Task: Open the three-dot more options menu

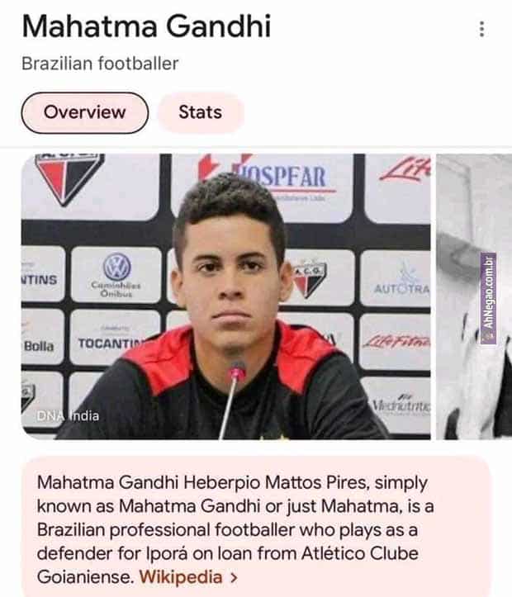Action: pyautogui.click(x=481, y=29)
